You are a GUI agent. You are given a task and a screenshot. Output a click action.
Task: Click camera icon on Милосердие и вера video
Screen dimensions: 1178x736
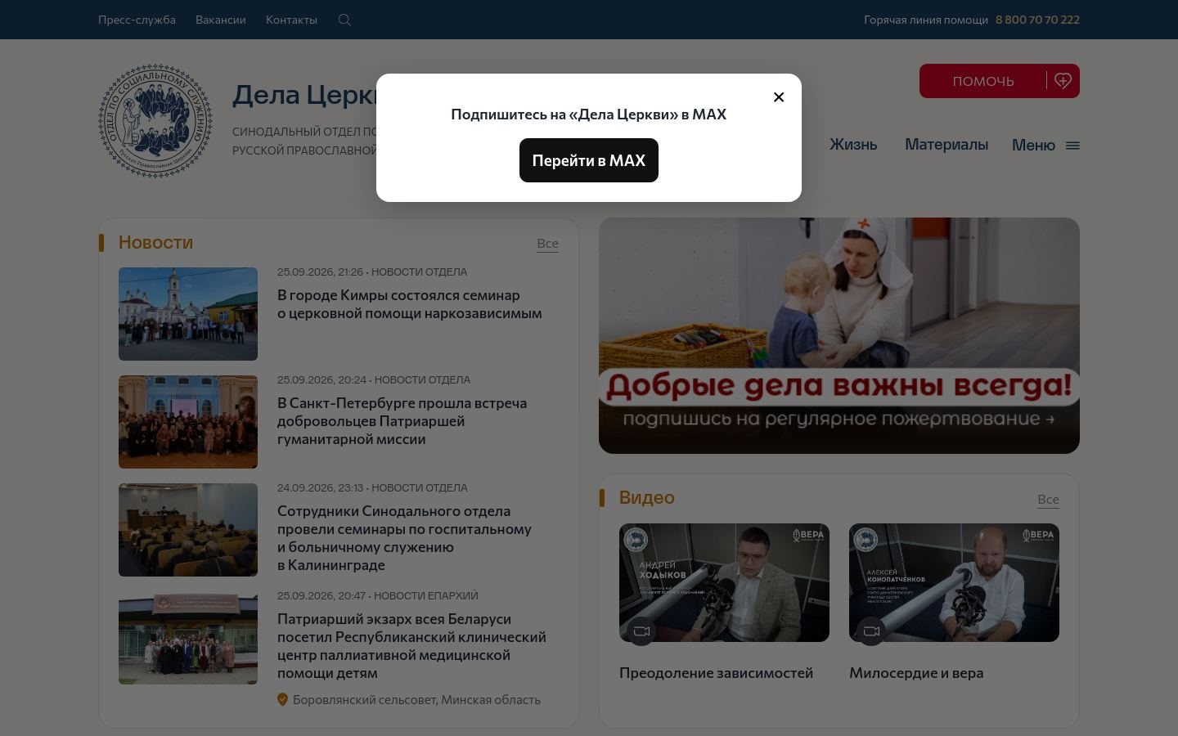[871, 631]
